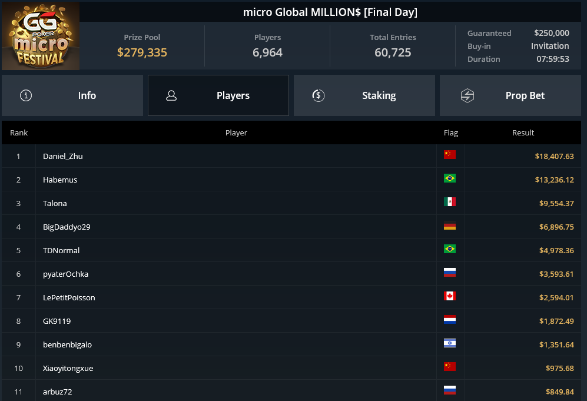Click Brazil flag in Habemus row
The image size is (587, 401).
pos(450,178)
